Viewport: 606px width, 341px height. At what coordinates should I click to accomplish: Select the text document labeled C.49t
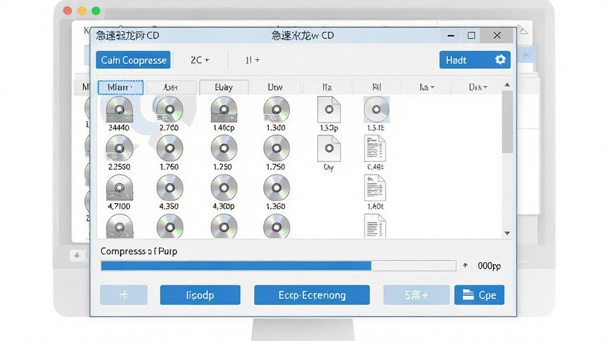(x=375, y=149)
